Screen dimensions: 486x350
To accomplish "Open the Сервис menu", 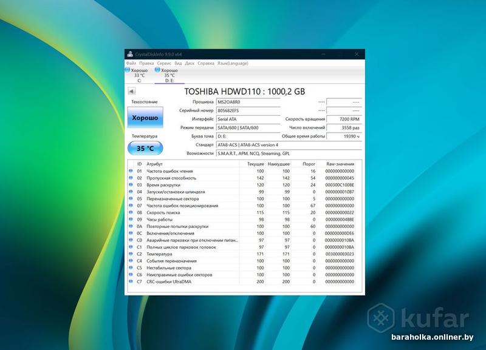I will pyautogui.click(x=164, y=63).
